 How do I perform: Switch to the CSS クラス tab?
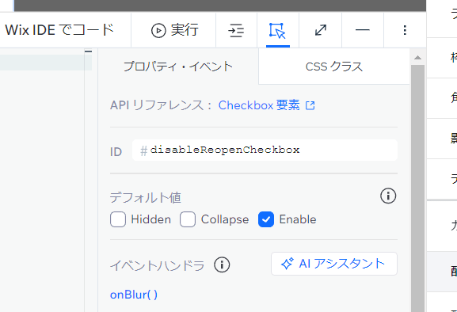[334, 67]
